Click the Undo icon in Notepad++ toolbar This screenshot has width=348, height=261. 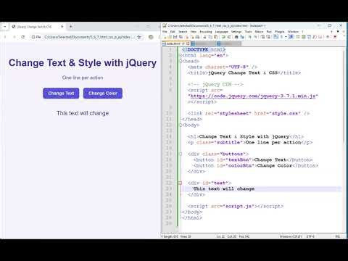click(x=223, y=37)
